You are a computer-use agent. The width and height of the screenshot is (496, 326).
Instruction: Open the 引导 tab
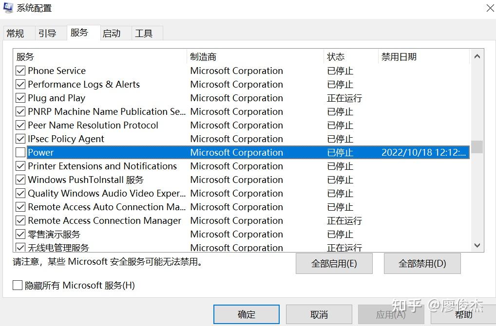(49, 33)
